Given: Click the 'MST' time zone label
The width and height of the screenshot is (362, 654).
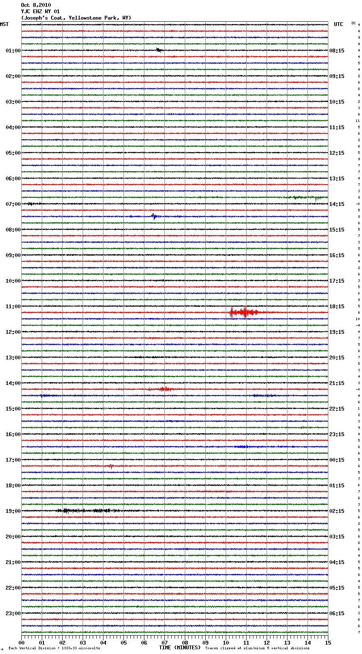Looking at the screenshot, I should click(4, 24).
